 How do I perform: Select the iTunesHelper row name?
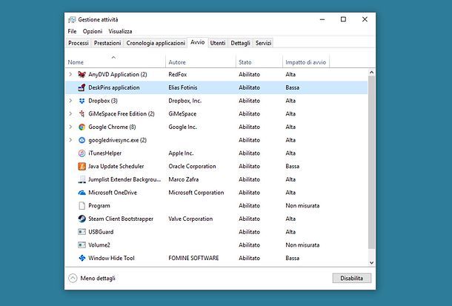coord(105,153)
